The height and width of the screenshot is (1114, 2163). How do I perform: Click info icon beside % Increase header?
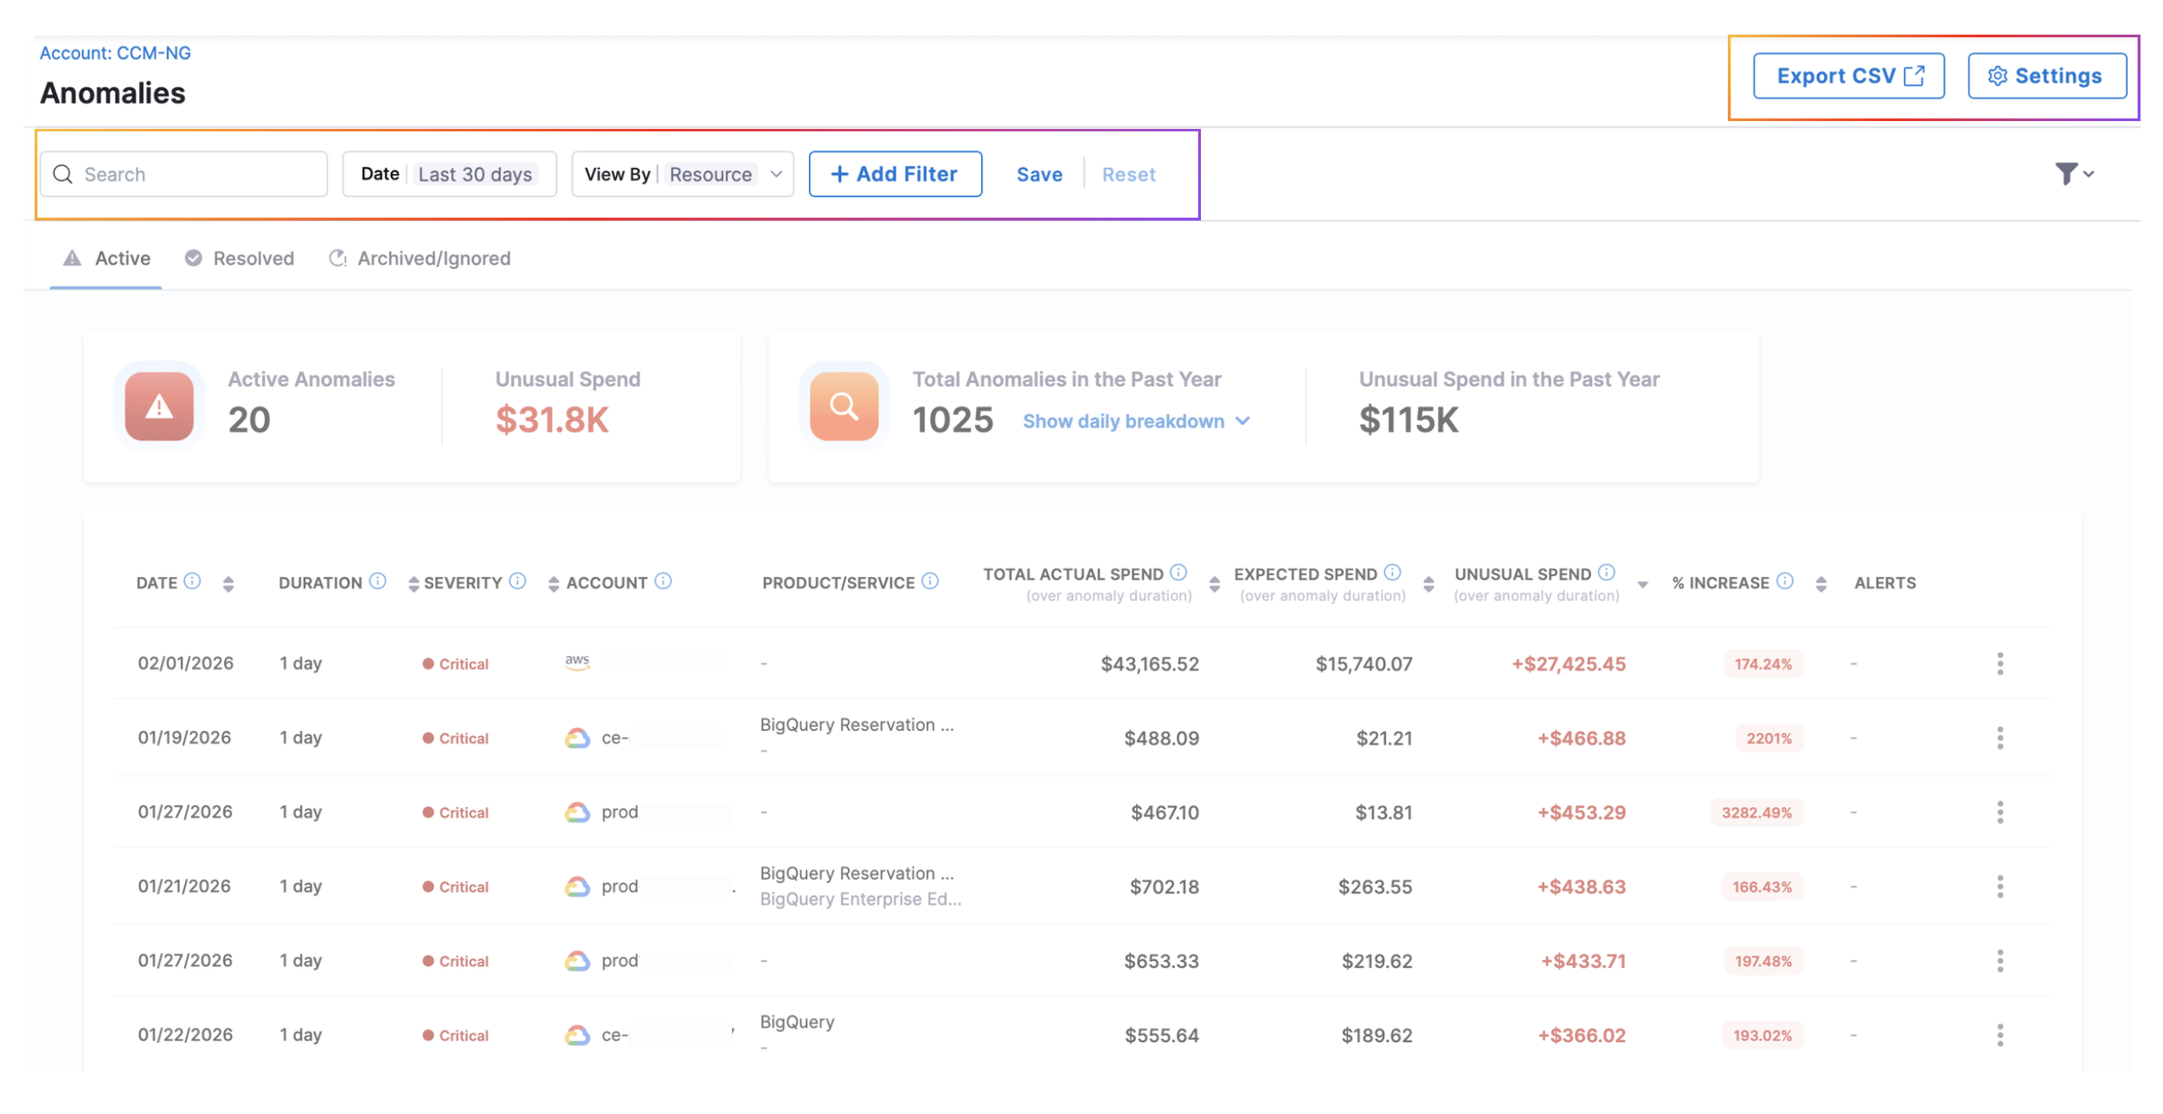click(1785, 580)
